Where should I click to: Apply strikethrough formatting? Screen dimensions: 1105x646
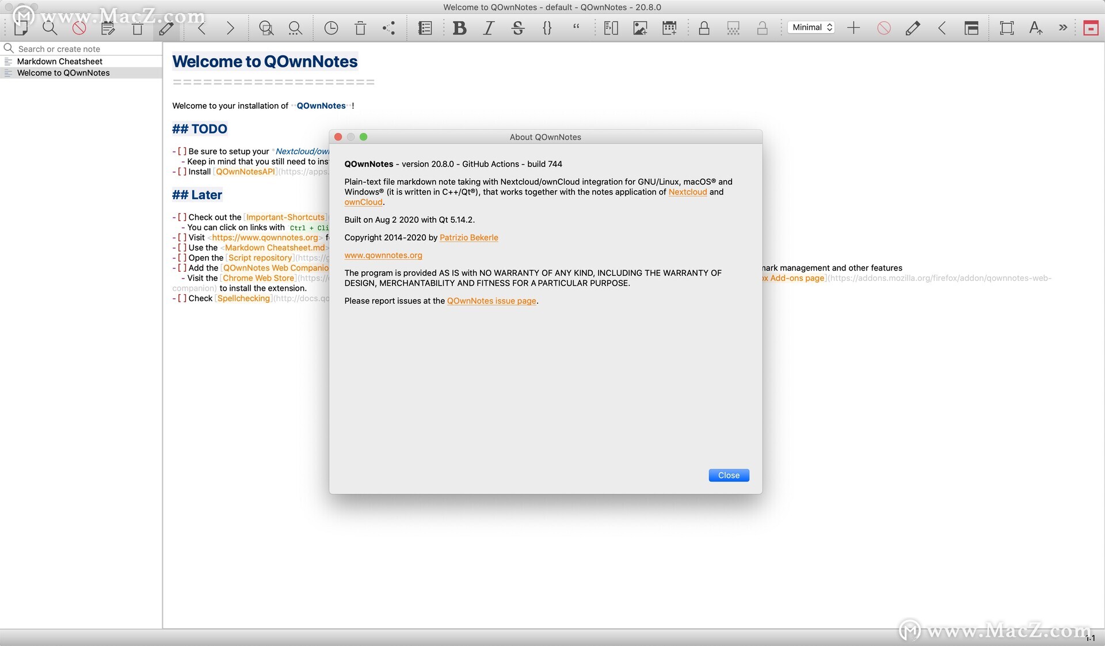(x=518, y=28)
